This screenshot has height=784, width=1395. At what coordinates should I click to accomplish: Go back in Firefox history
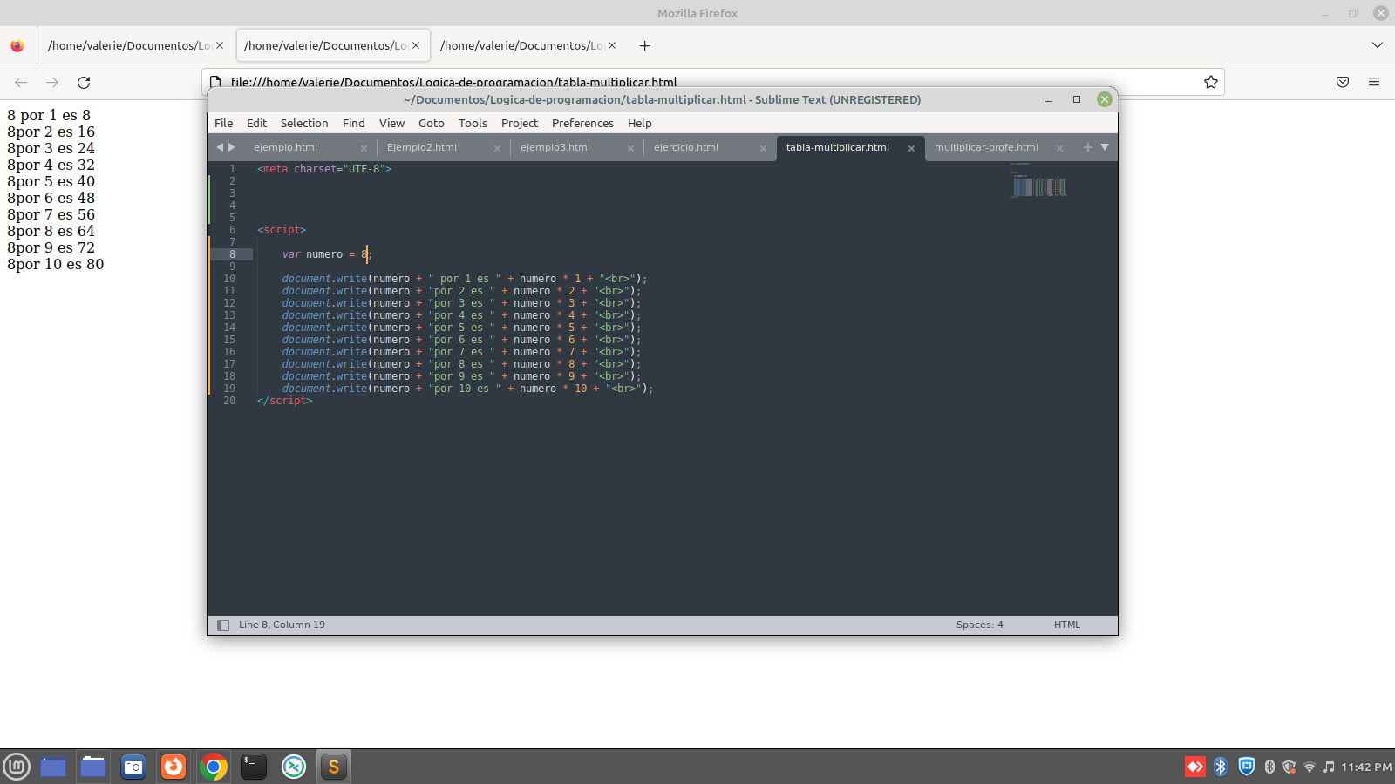(21, 82)
